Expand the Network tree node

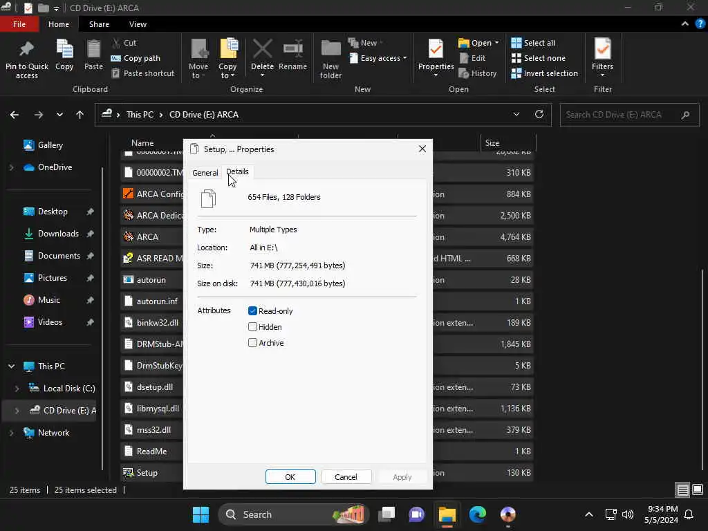[x=11, y=433]
